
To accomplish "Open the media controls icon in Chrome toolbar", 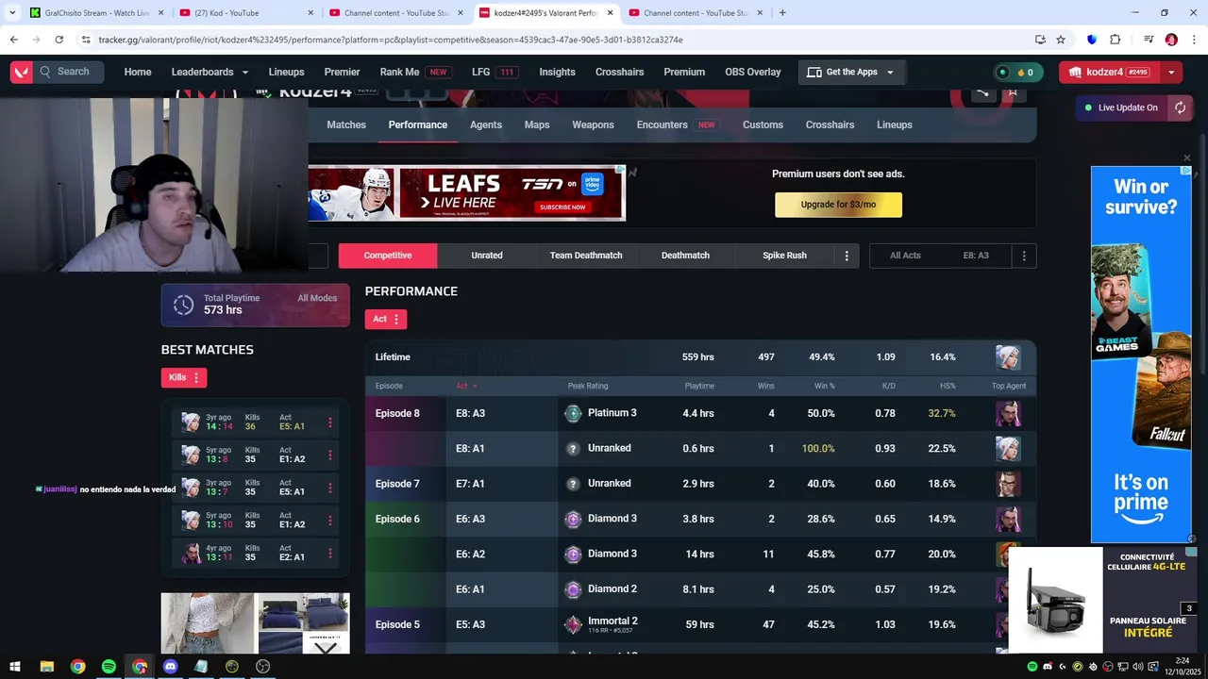I will click(1149, 40).
